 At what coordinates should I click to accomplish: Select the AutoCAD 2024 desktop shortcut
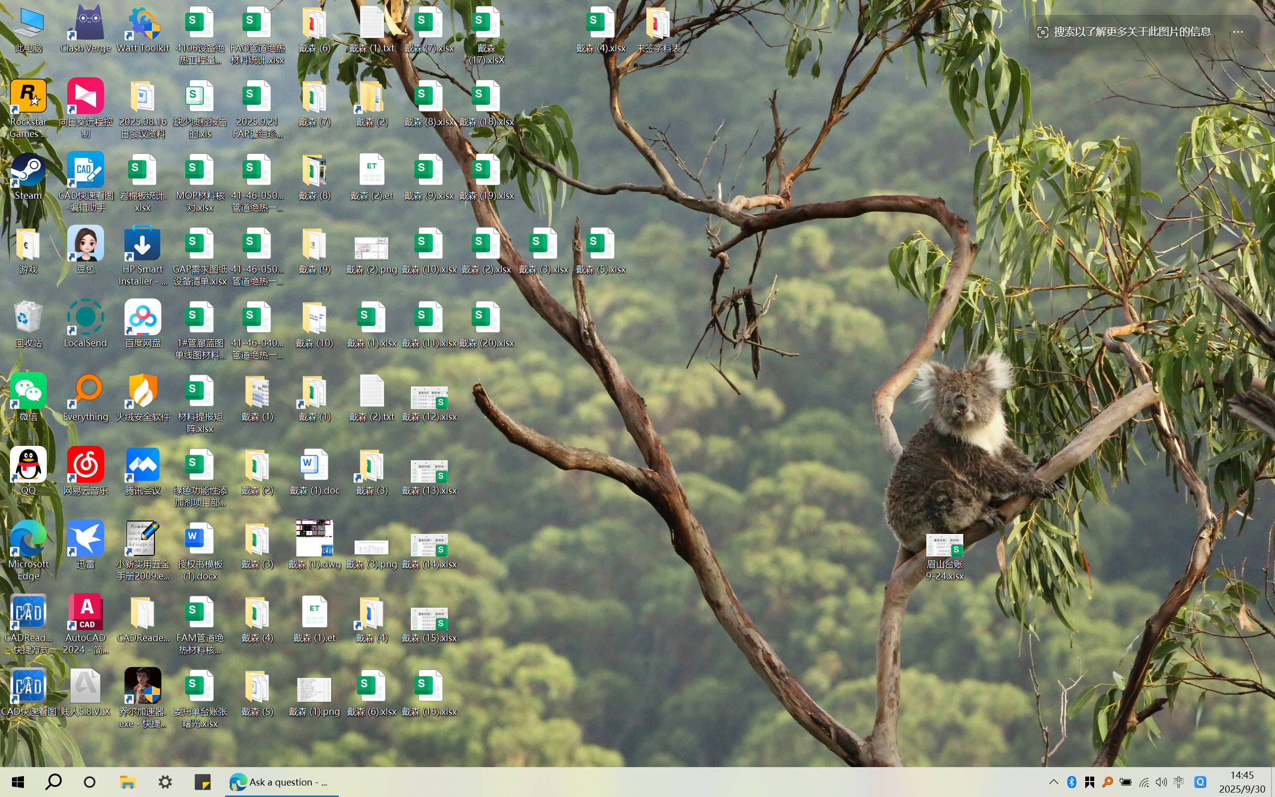pos(85,625)
